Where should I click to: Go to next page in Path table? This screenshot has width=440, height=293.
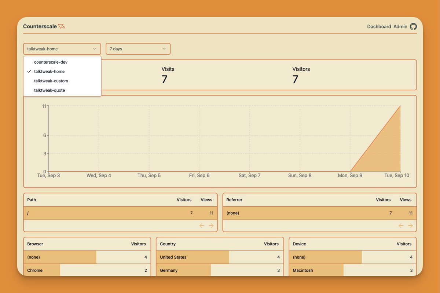(x=211, y=226)
